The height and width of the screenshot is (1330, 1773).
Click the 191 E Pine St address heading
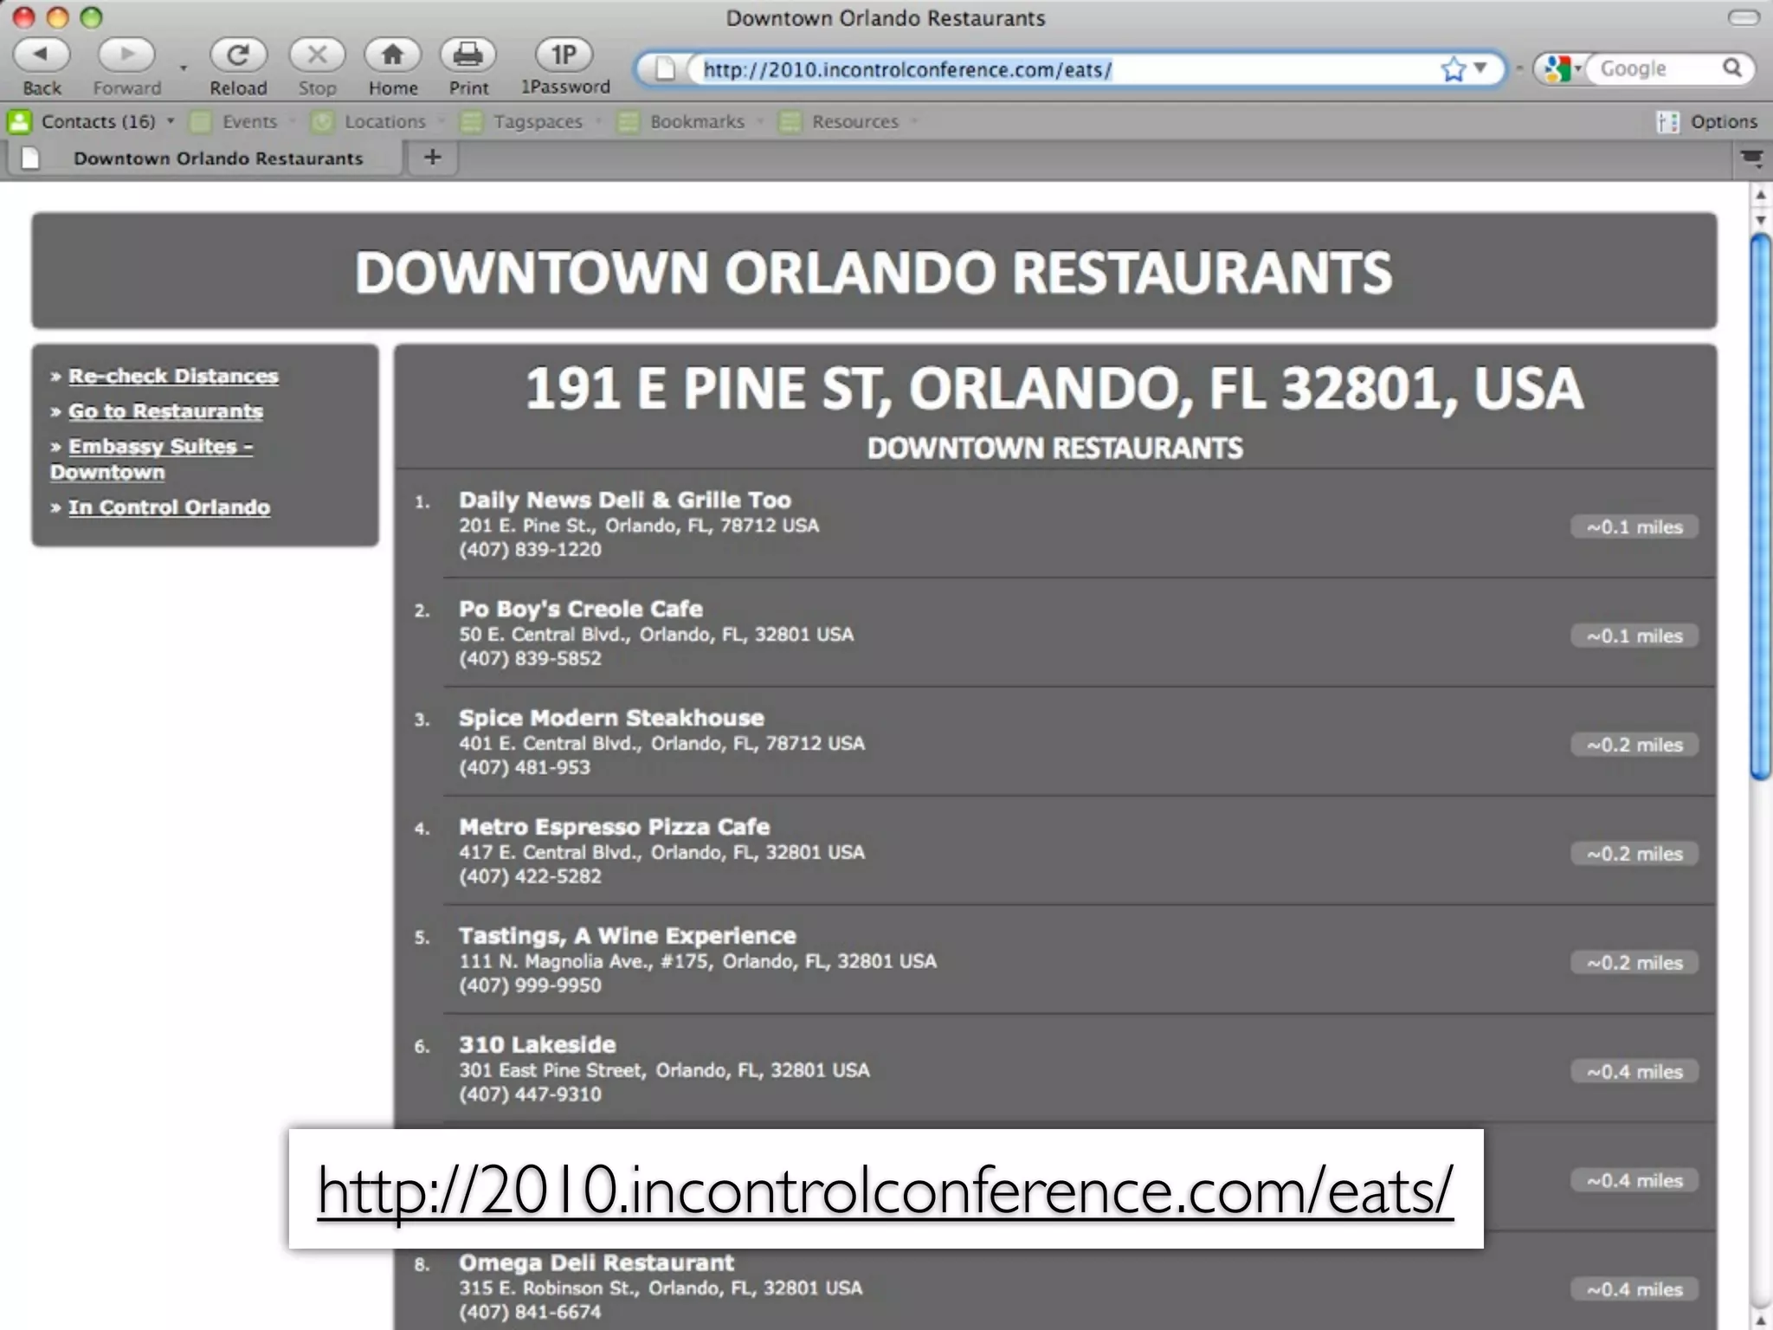tap(1054, 389)
